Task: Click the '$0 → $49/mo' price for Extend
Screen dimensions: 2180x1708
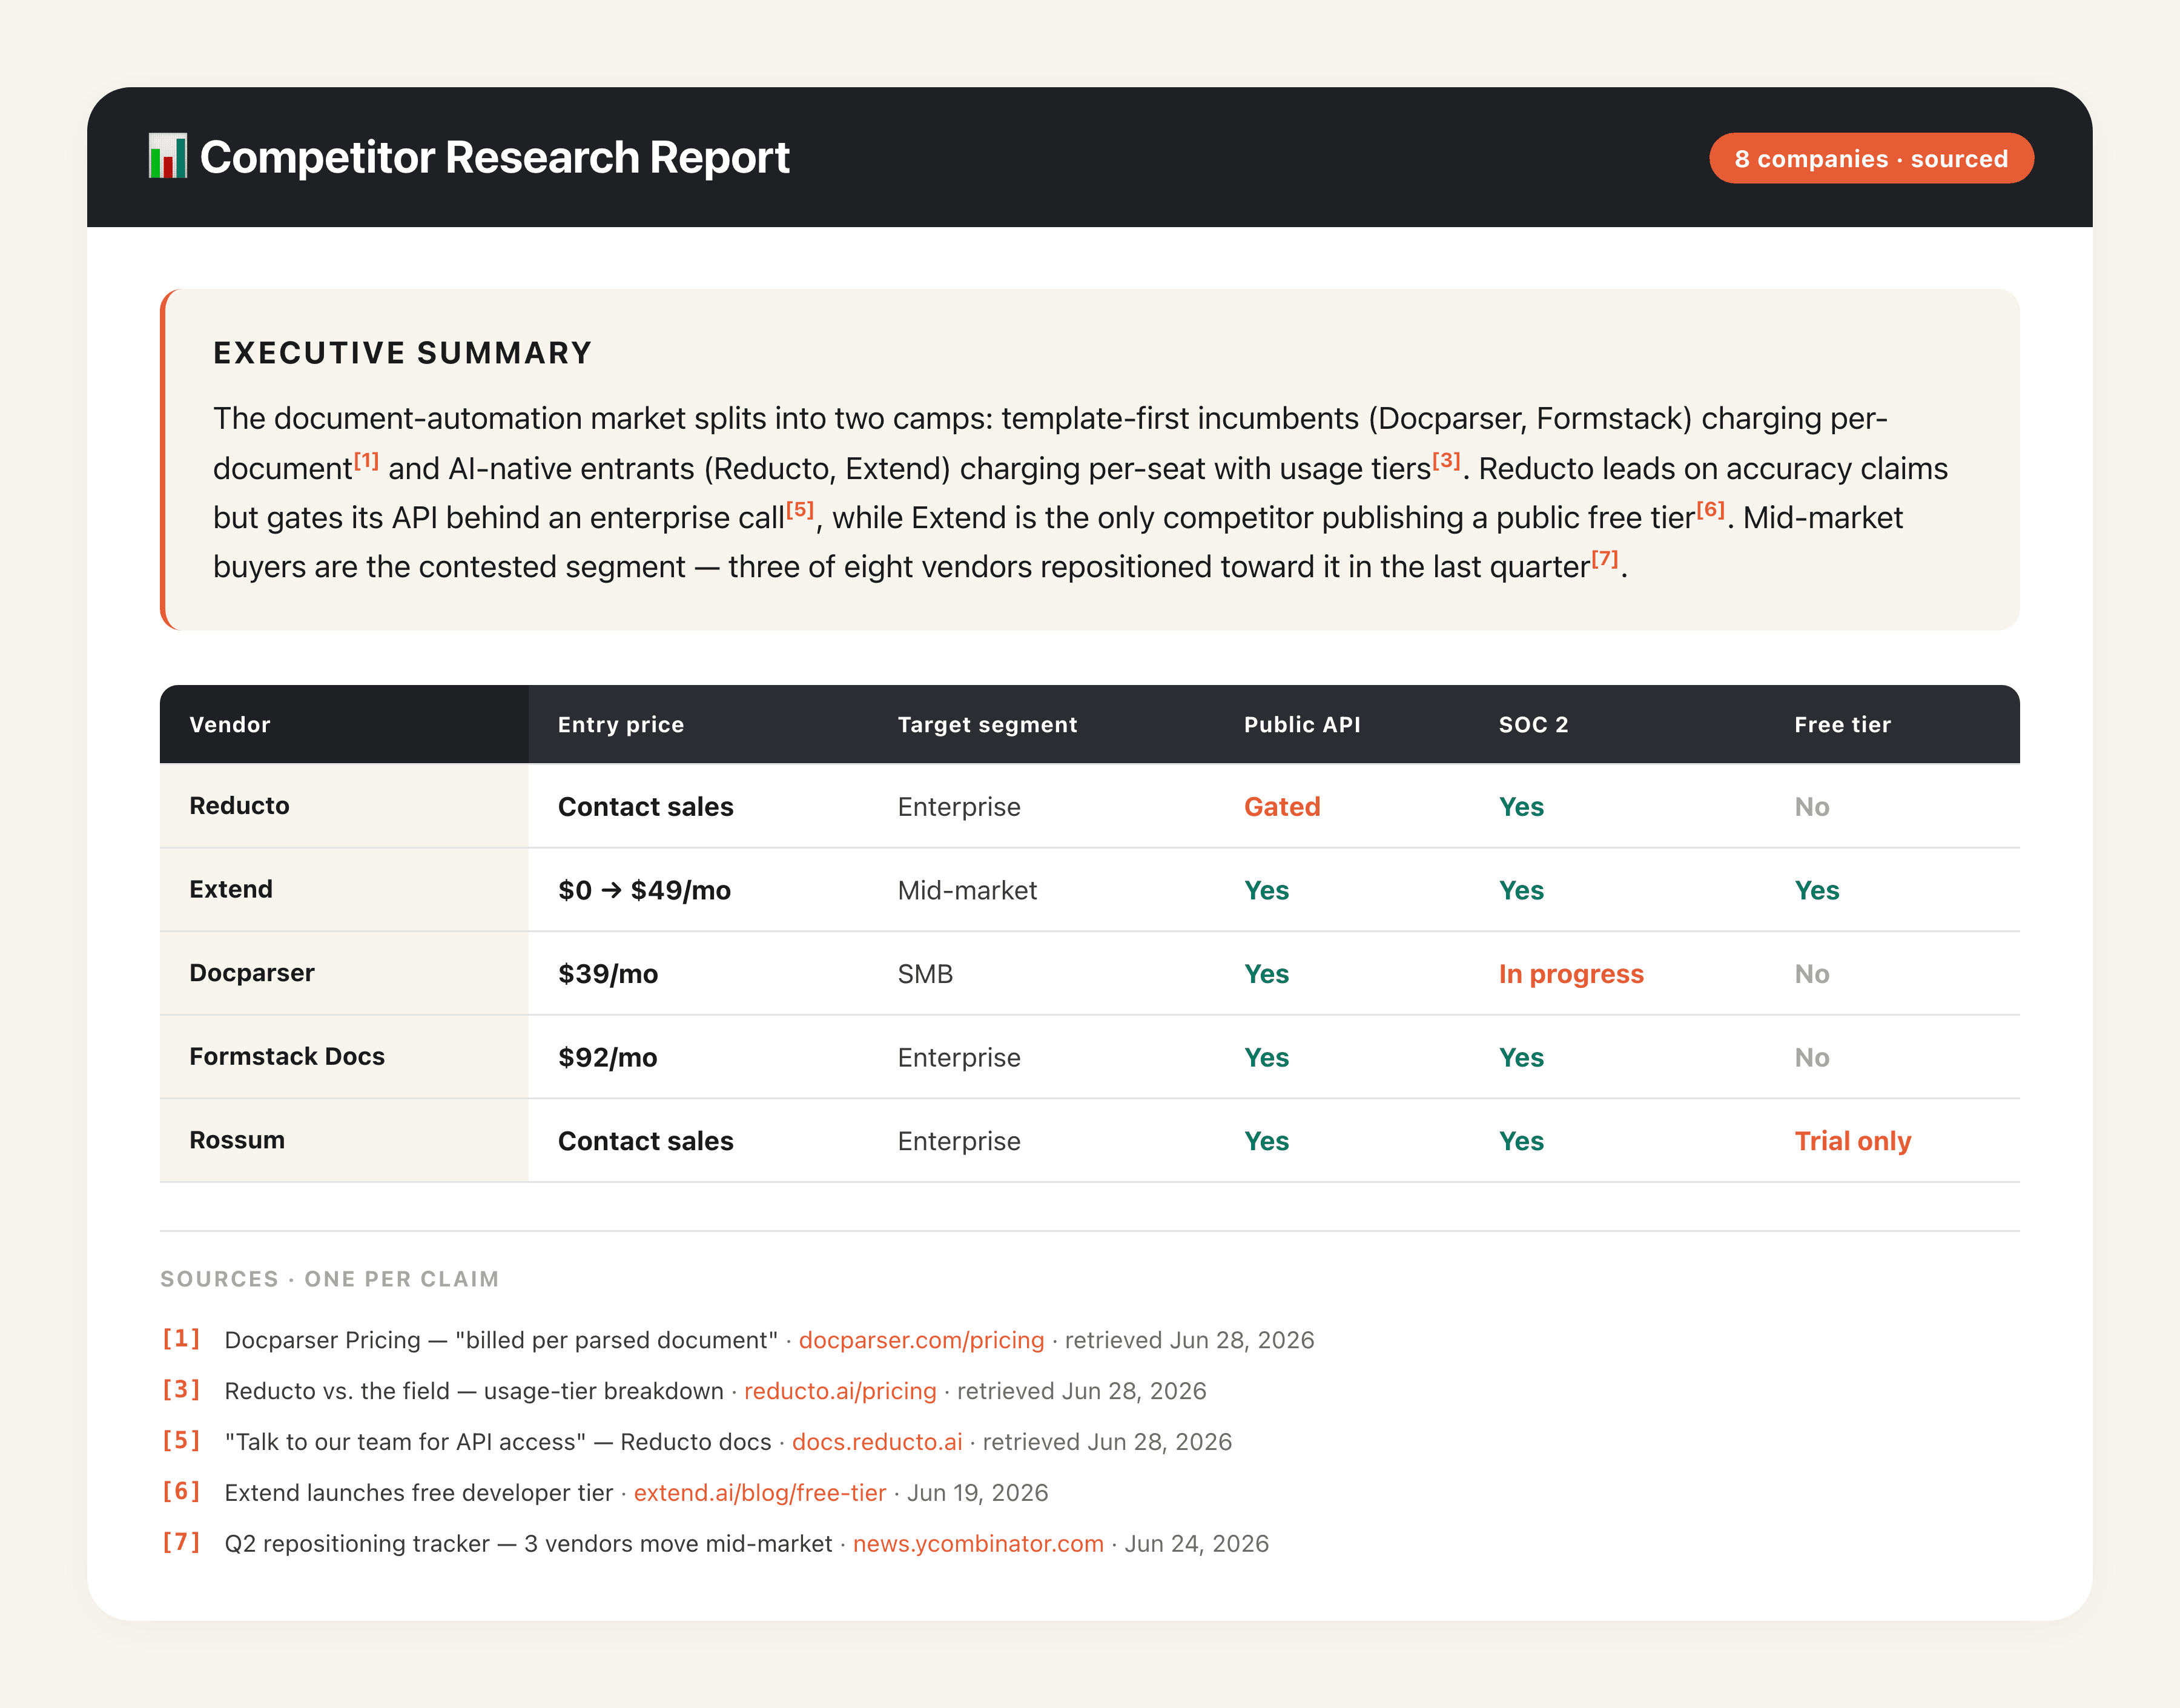Action: pos(645,891)
